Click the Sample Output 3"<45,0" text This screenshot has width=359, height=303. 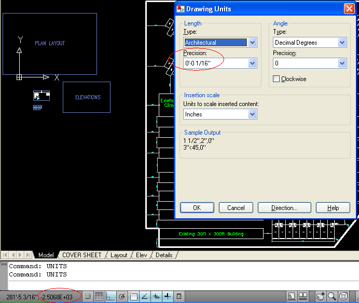coord(195,148)
